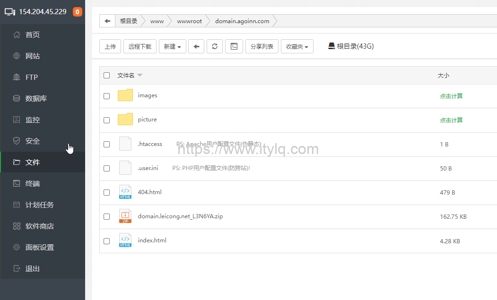Click 点击计算 for the picture folder size
Image resolution: width=497 pixels, height=300 pixels.
(x=451, y=120)
